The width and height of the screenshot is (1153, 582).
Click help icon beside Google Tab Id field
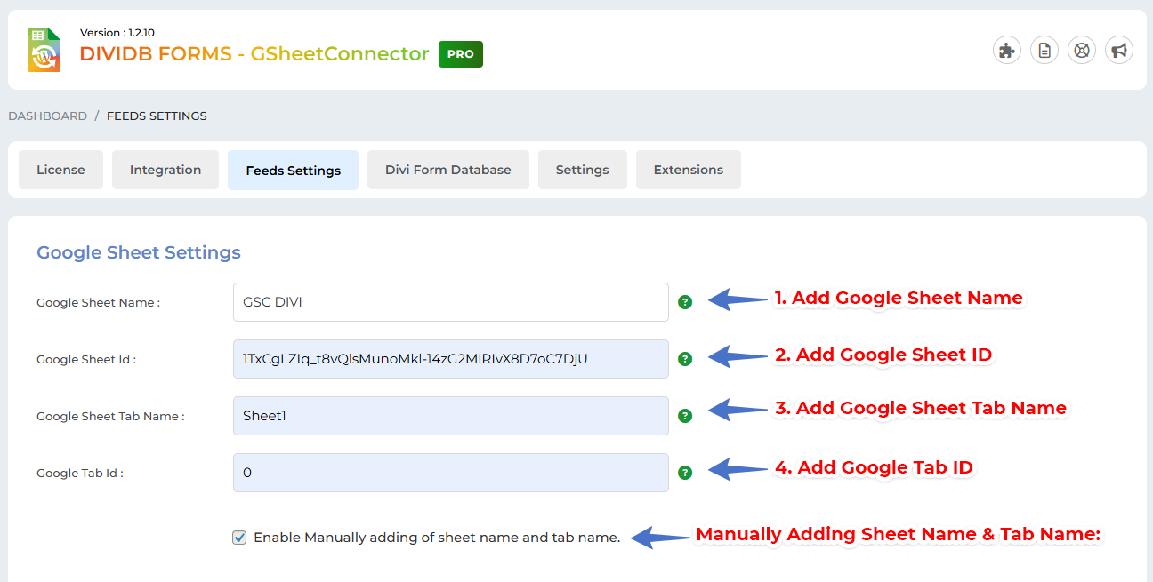pyautogui.click(x=685, y=473)
